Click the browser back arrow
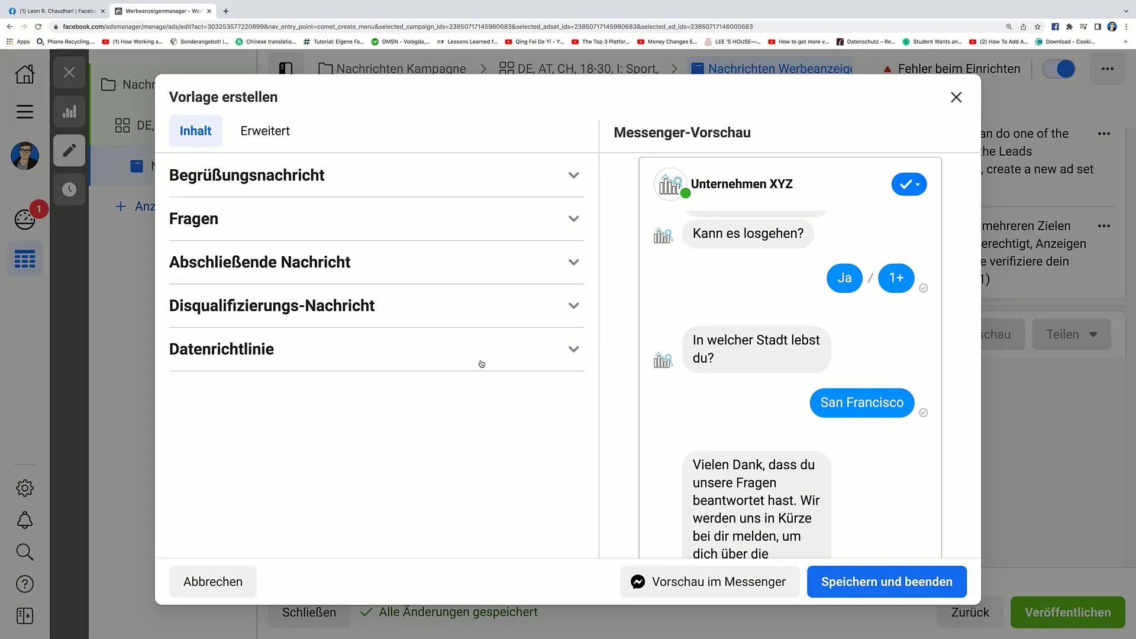The image size is (1136, 639). 9,27
